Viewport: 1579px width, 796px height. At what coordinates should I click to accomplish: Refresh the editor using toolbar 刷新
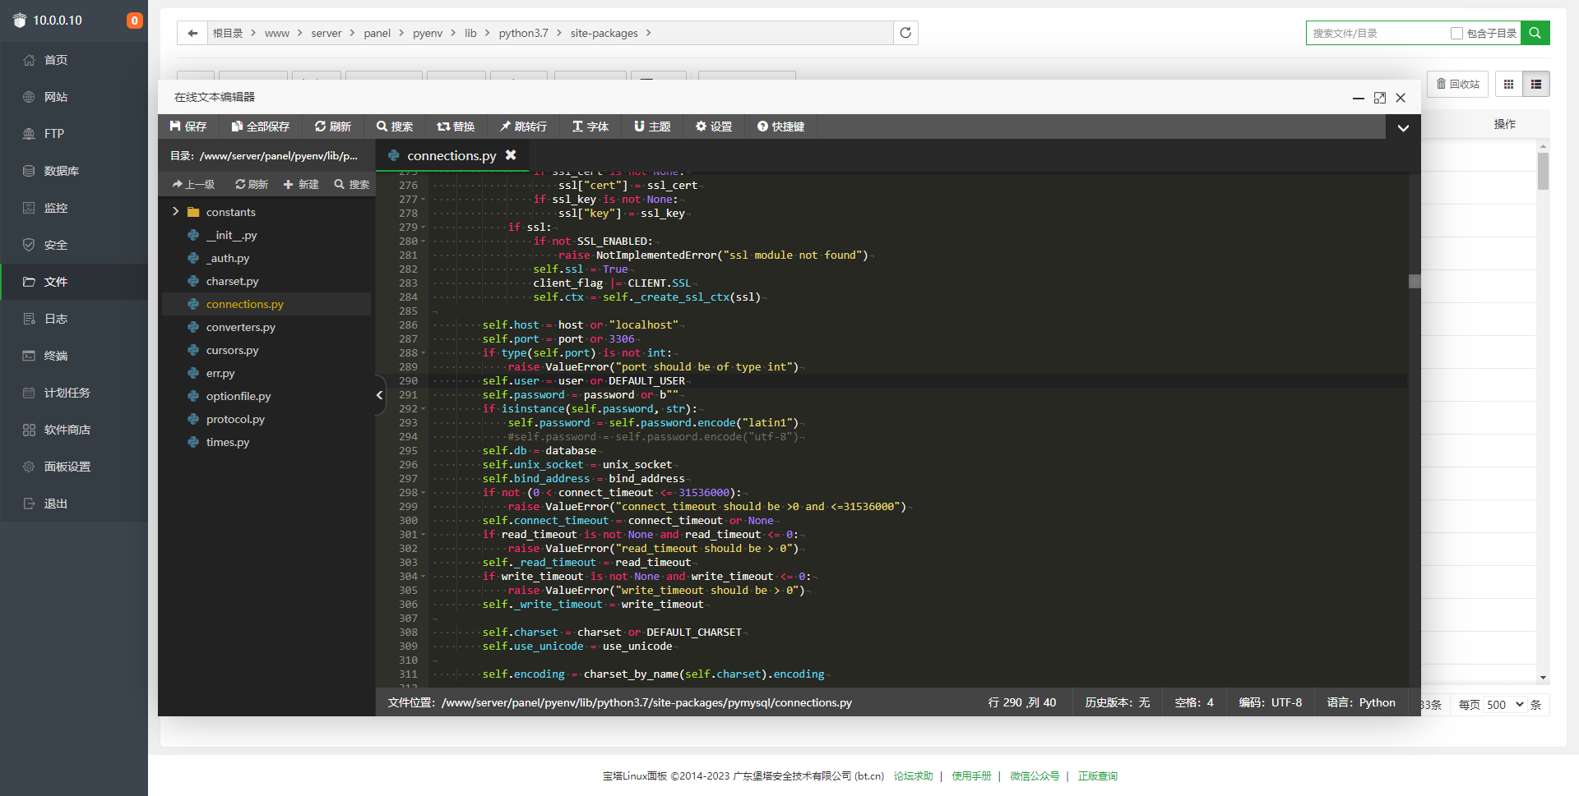(x=333, y=127)
